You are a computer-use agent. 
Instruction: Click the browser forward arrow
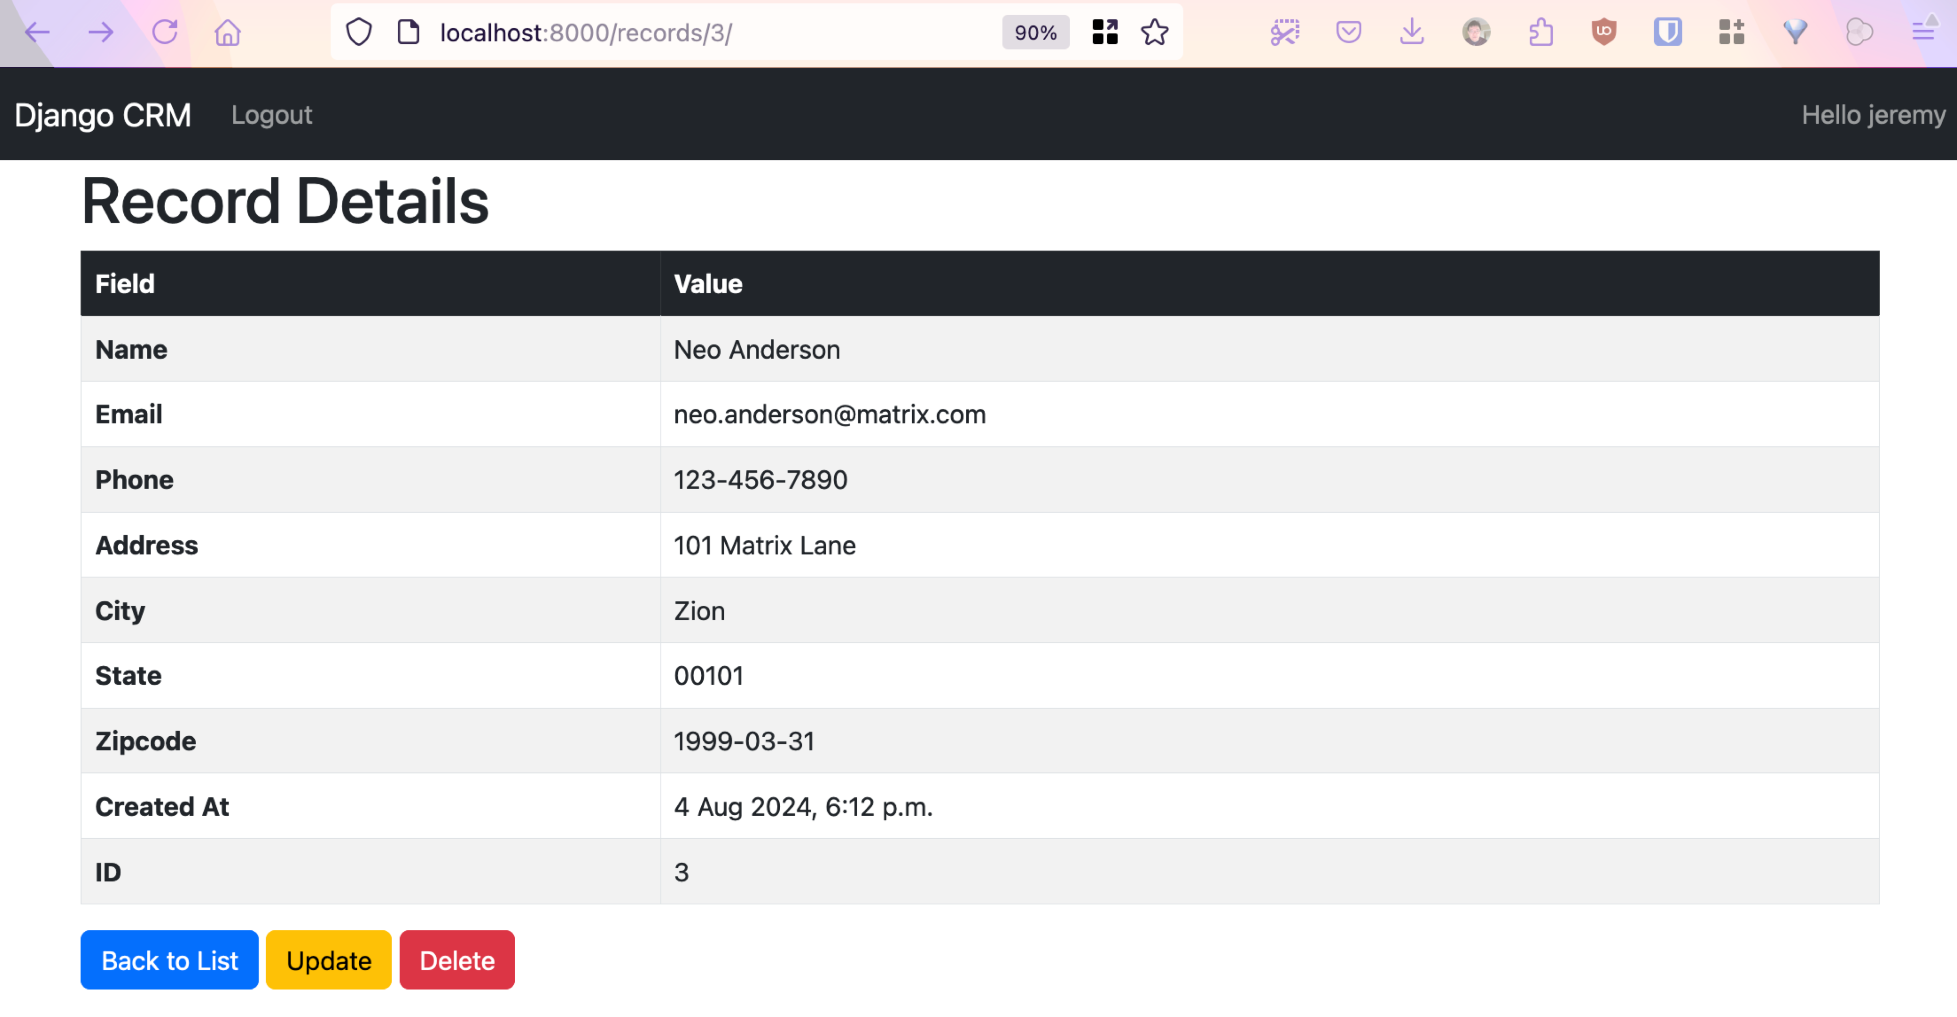(x=100, y=32)
